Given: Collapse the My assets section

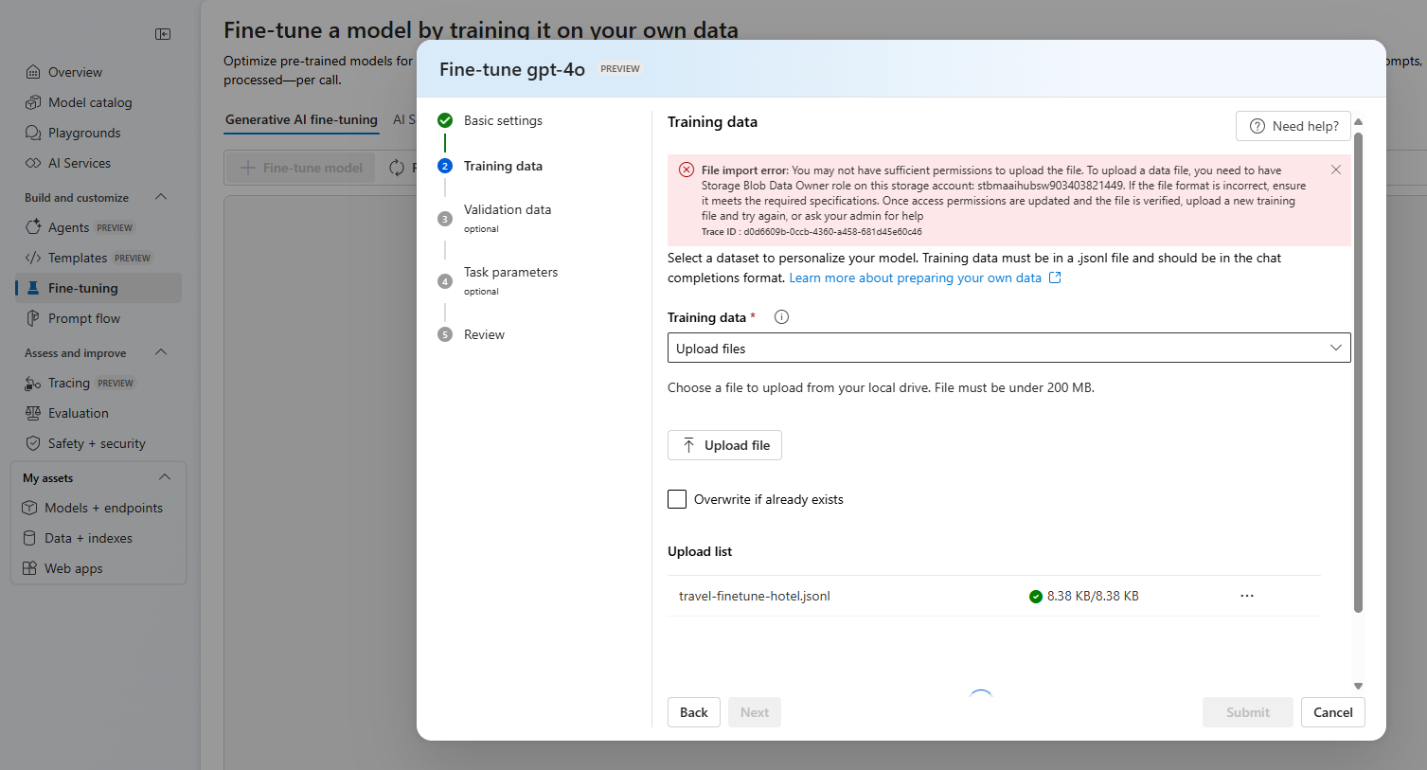Looking at the screenshot, I should (x=165, y=477).
